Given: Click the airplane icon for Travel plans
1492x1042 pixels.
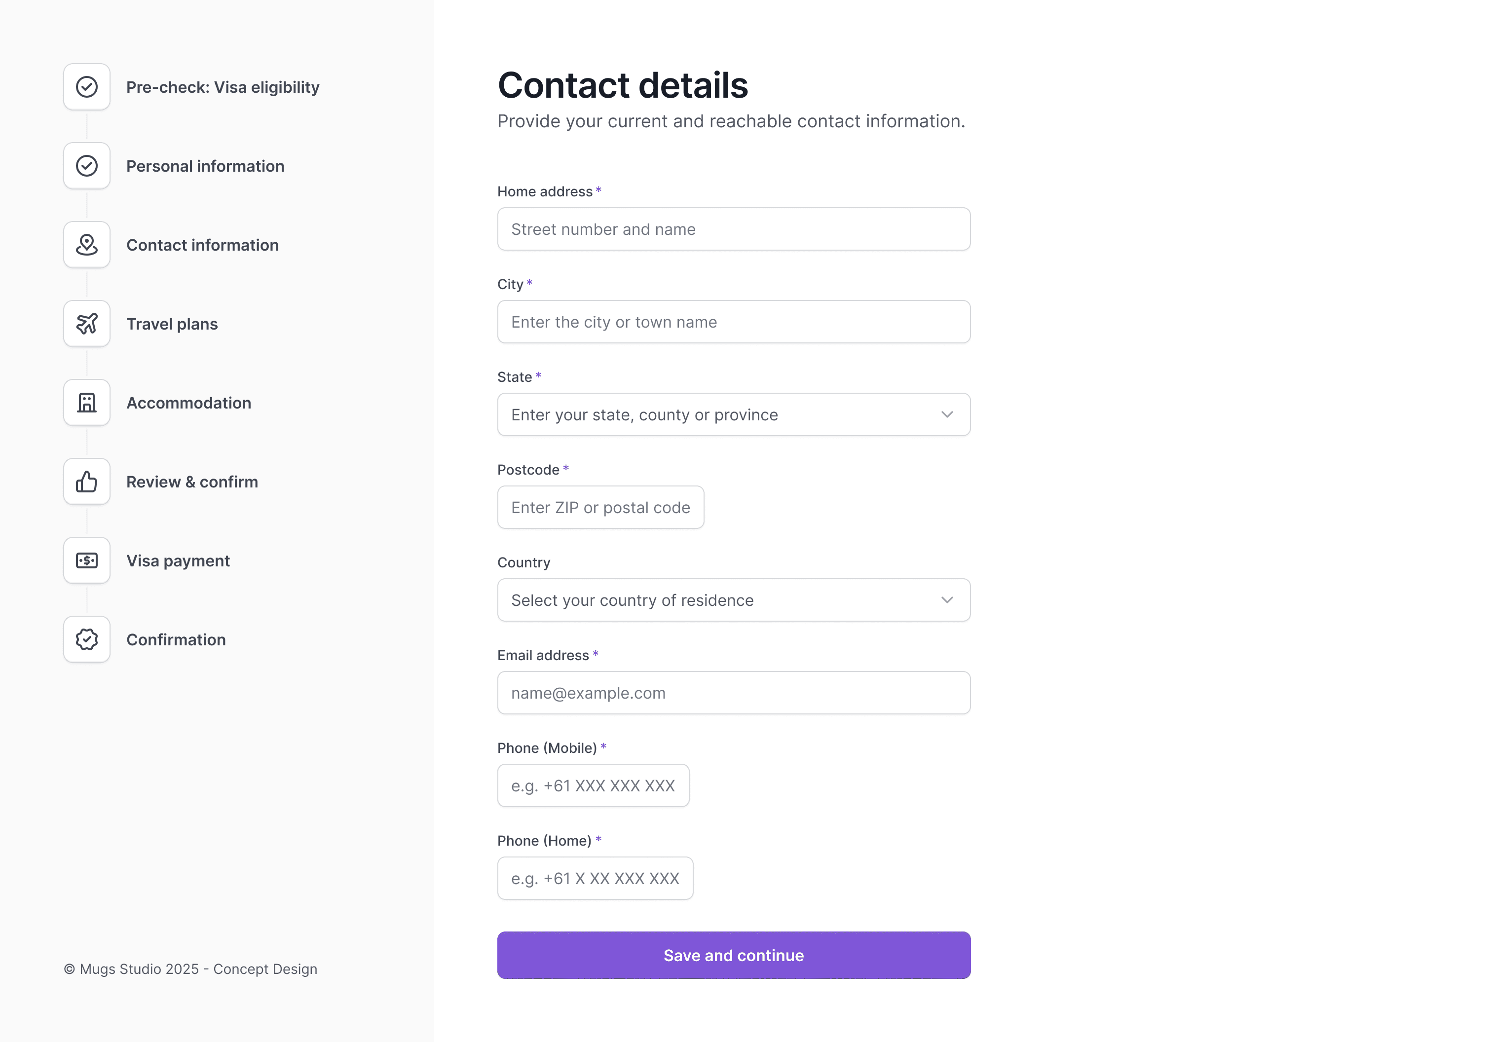Looking at the screenshot, I should coord(86,324).
